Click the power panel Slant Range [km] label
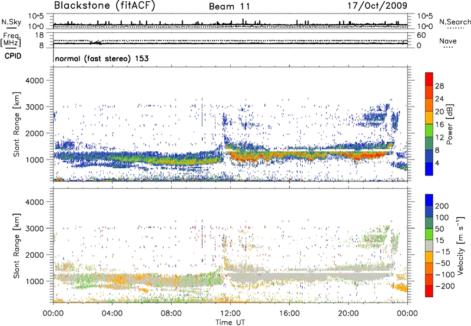The image size is (471, 326). pyautogui.click(x=17, y=124)
